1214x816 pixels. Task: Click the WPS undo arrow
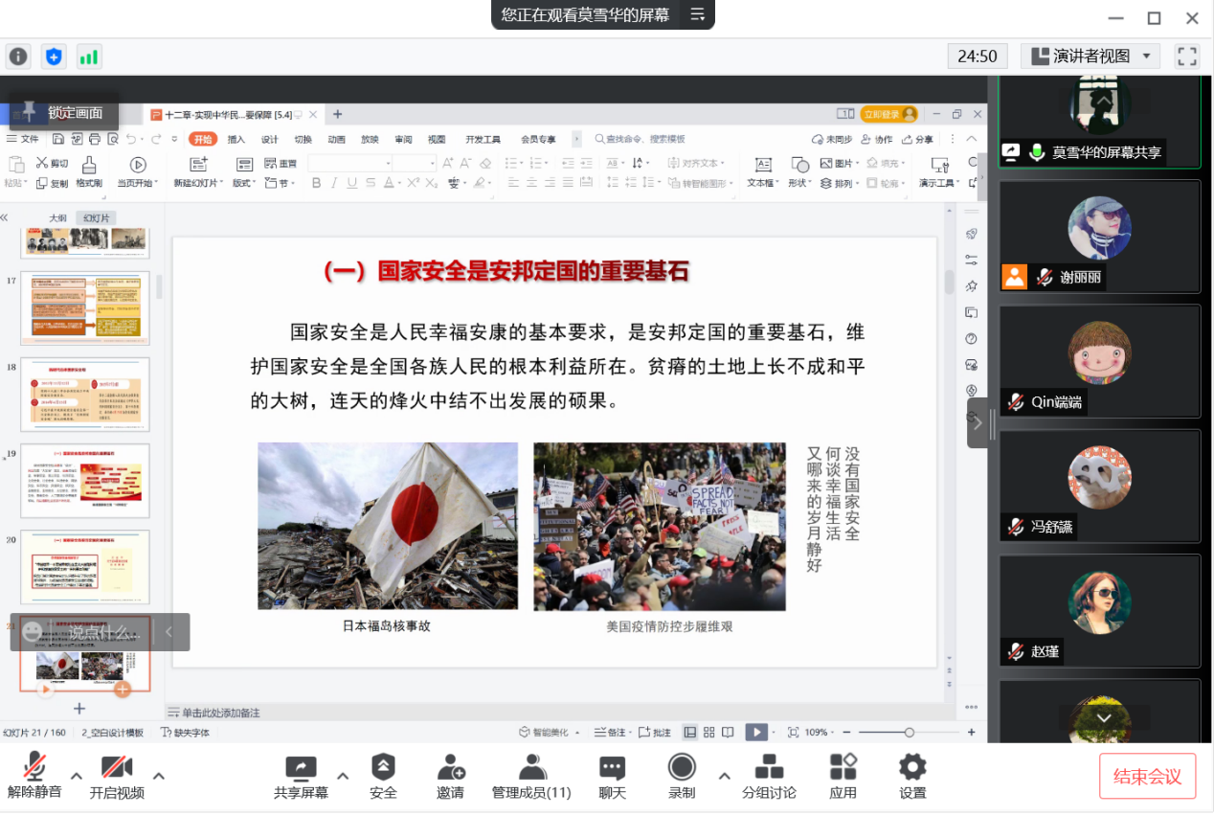click(x=130, y=140)
